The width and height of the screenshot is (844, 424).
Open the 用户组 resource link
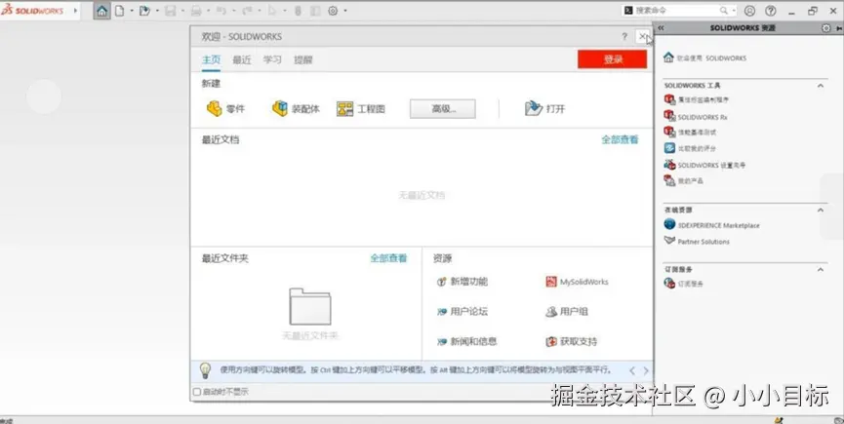567,311
